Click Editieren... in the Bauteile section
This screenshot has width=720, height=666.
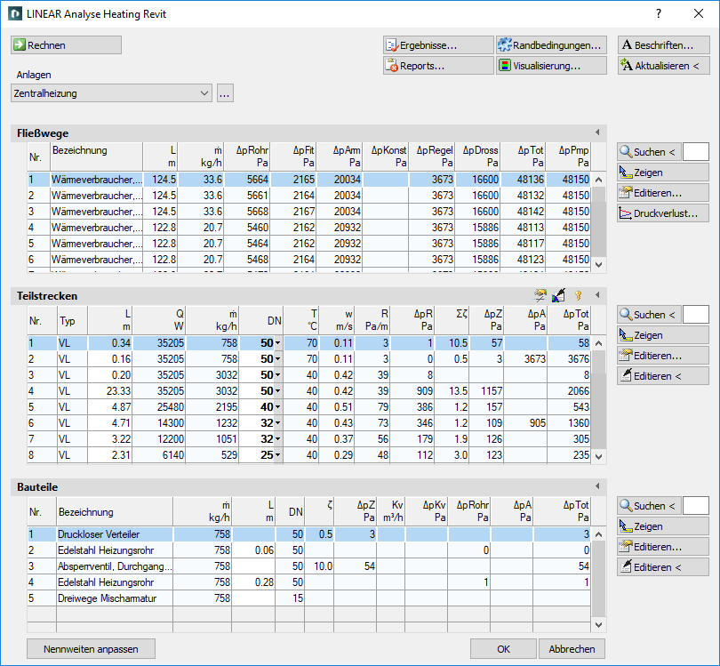click(663, 547)
